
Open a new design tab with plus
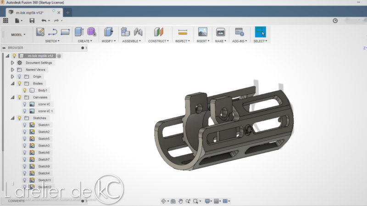coord(68,12)
